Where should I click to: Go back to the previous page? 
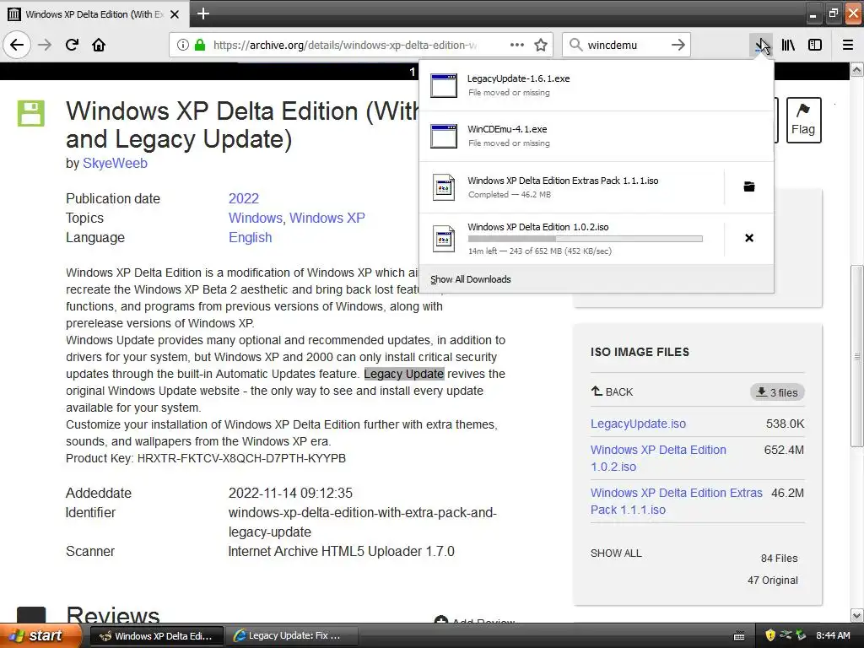pyautogui.click(x=17, y=45)
